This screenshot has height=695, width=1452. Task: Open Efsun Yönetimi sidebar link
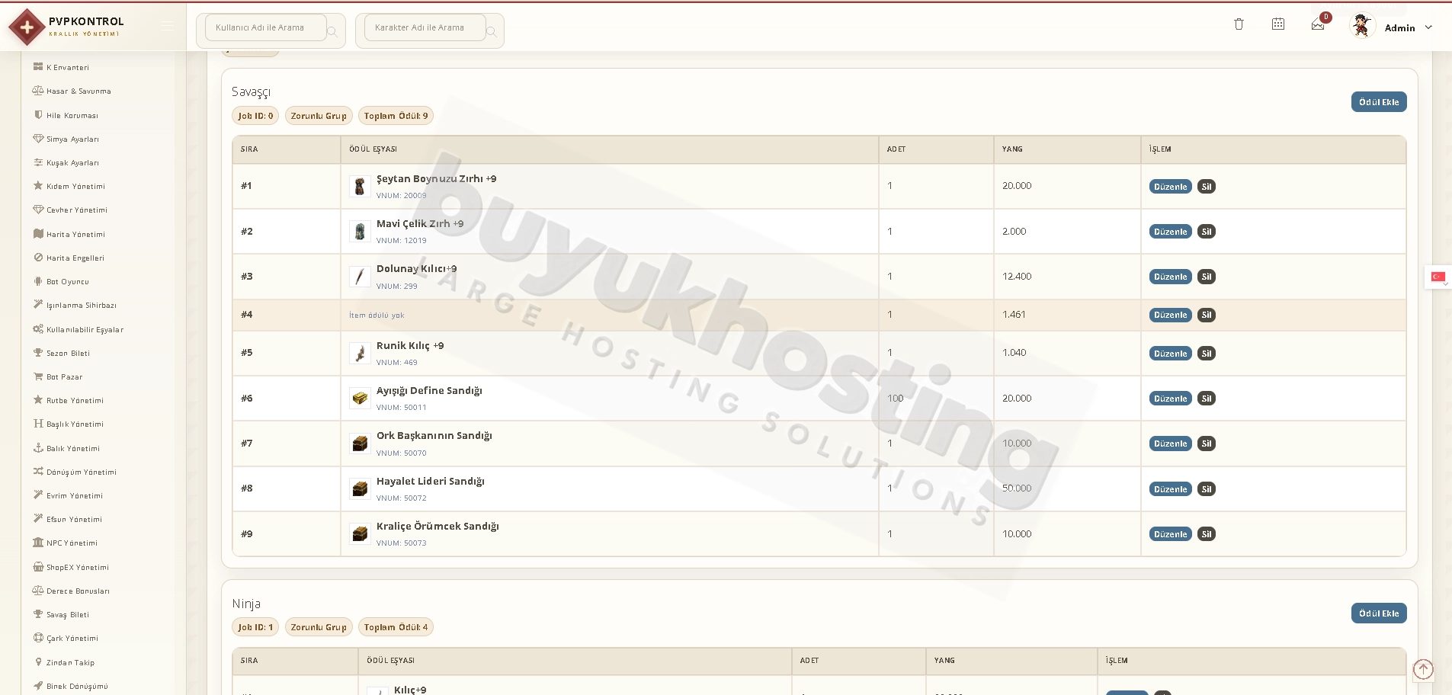click(68, 519)
